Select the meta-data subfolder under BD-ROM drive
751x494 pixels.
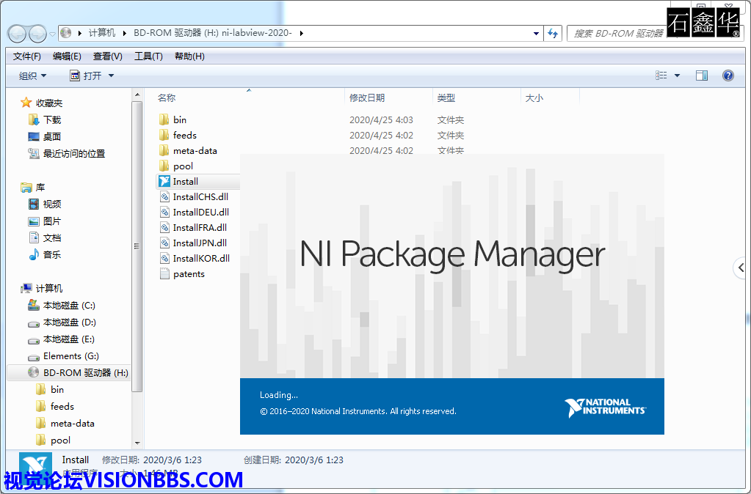click(73, 423)
